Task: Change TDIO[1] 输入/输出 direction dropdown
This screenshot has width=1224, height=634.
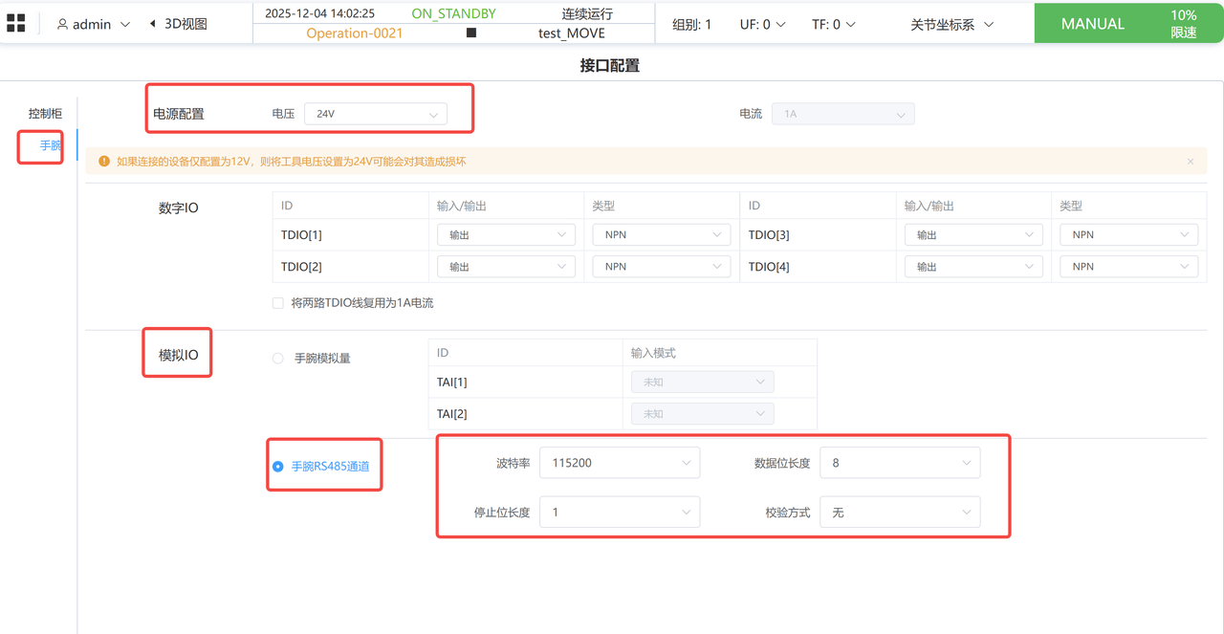Action: pos(506,235)
